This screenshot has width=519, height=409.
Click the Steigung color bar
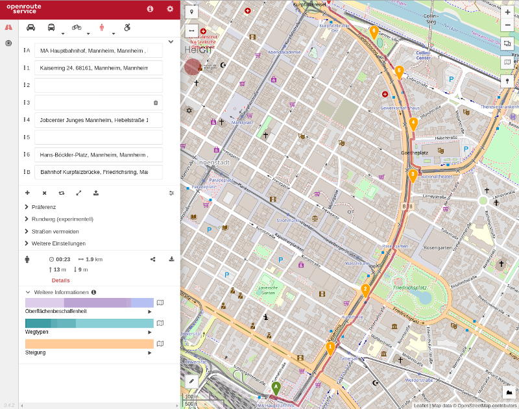90,344
